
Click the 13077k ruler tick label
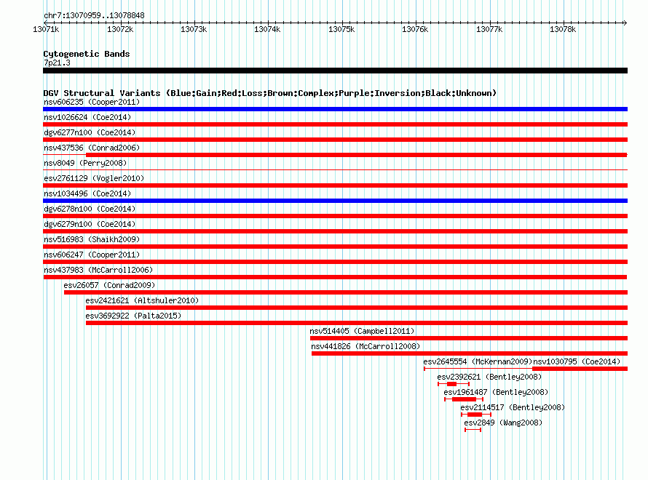489,29
